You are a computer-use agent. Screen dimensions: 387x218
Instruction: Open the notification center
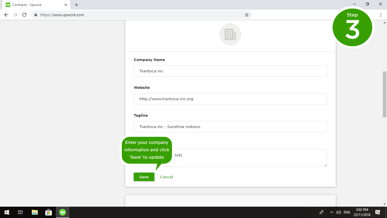(x=377, y=212)
